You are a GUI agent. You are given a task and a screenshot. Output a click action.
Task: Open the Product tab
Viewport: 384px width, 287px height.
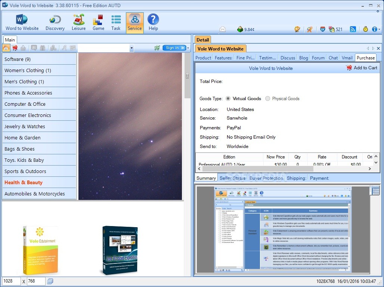tap(203, 58)
